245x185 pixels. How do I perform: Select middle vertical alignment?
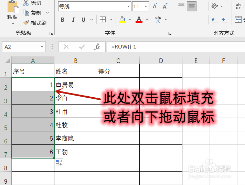tap(192, 6)
